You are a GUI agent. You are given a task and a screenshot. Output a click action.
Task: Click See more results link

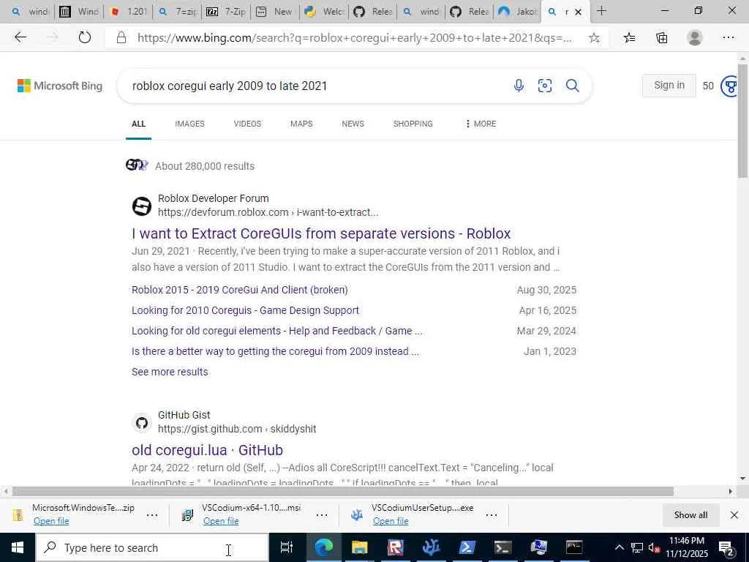[170, 372]
